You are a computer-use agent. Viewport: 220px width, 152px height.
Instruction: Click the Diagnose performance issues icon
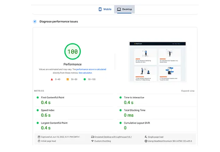click(x=35, y=22)
